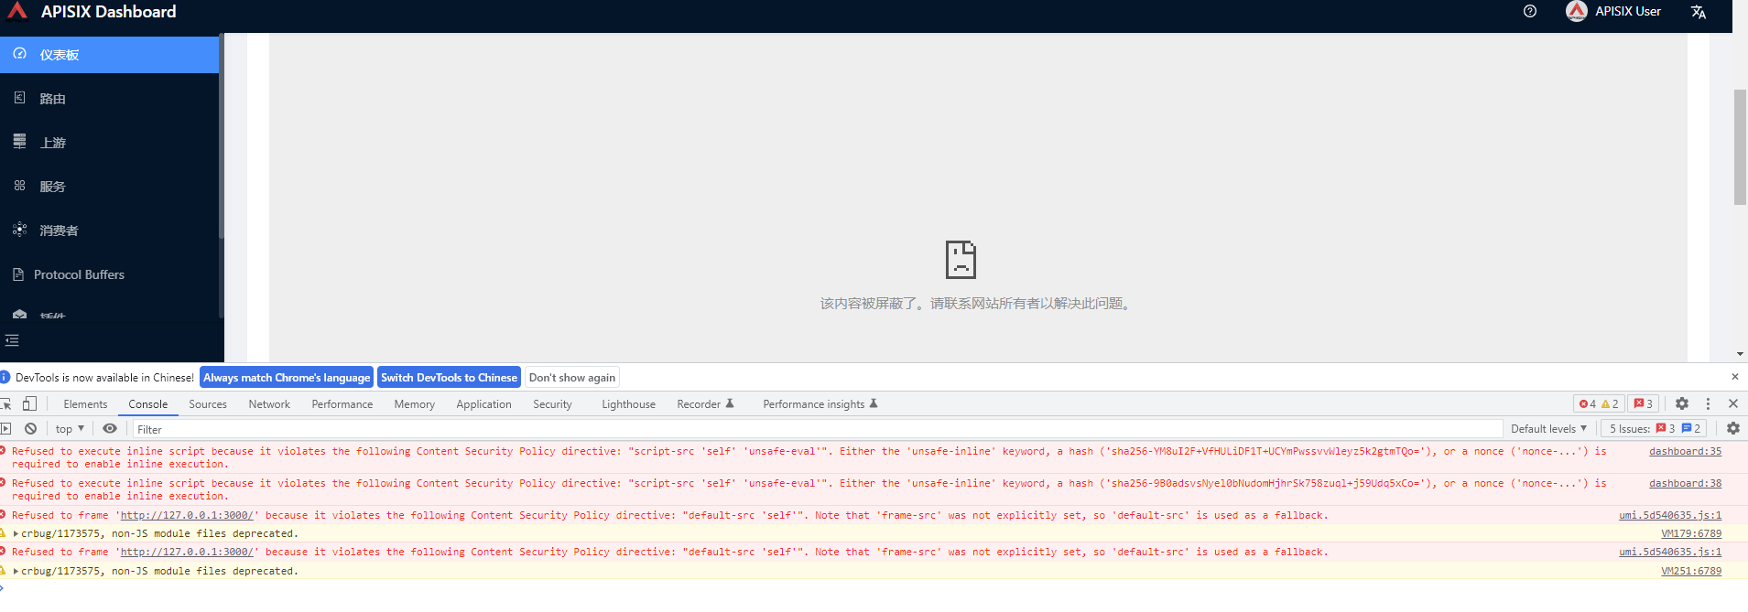Open the Default levels dropdown

[1548, 428]
